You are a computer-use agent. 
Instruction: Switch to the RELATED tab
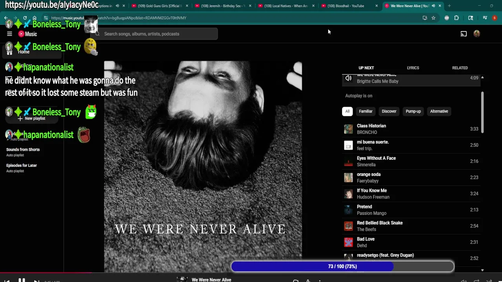[x=460, y=68]
